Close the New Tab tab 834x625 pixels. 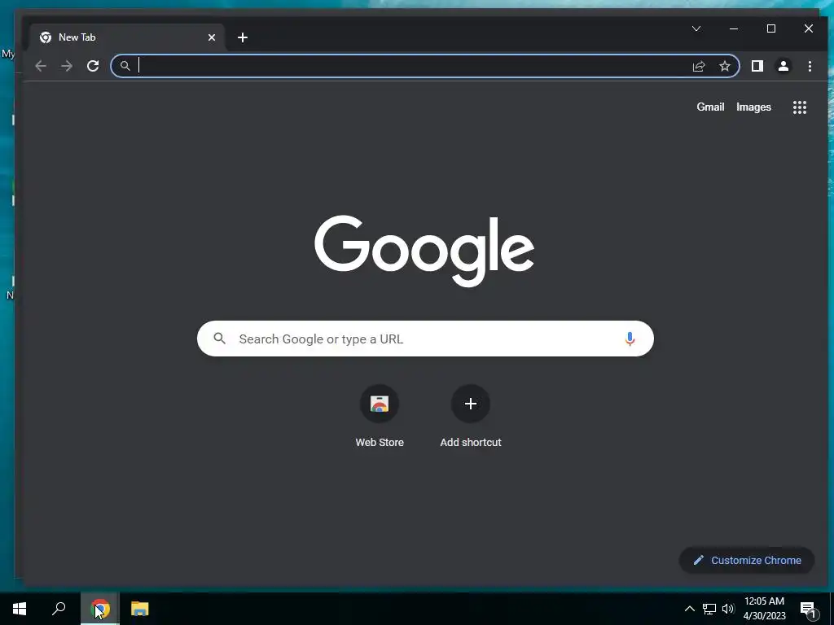pyautogui.click(x=212, y=37)
